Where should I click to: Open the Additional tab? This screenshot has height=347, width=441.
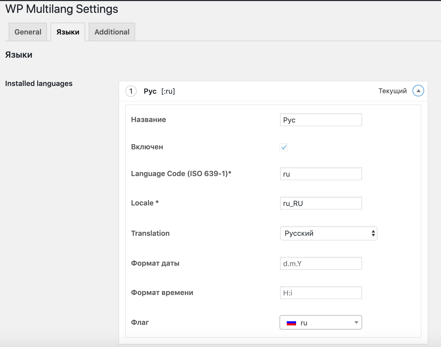[112, 32]
